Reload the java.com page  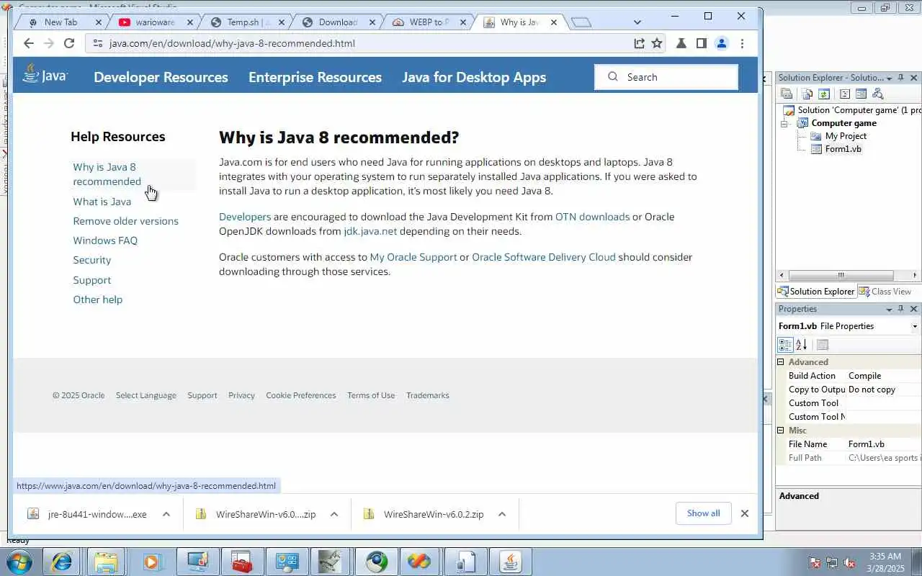point(69,43)
